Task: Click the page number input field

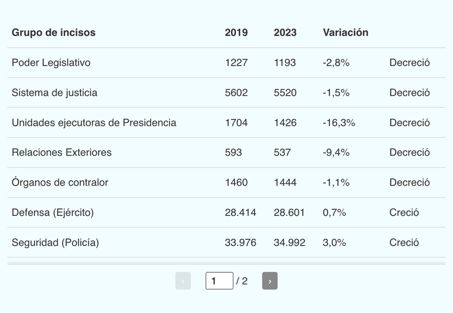Action: click(x=219, y=281)
